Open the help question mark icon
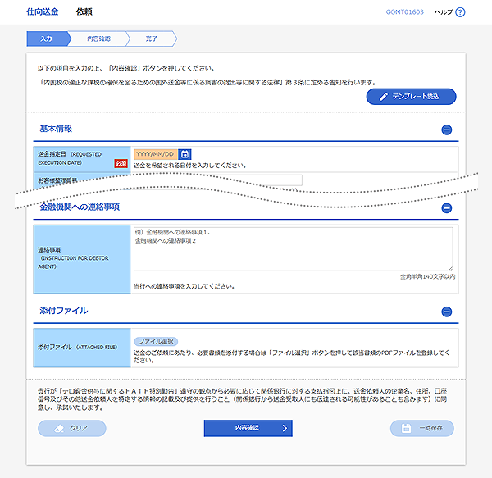The height and width of the screenshot is (478, 492). pyautogui.click(x=460, y=12)
